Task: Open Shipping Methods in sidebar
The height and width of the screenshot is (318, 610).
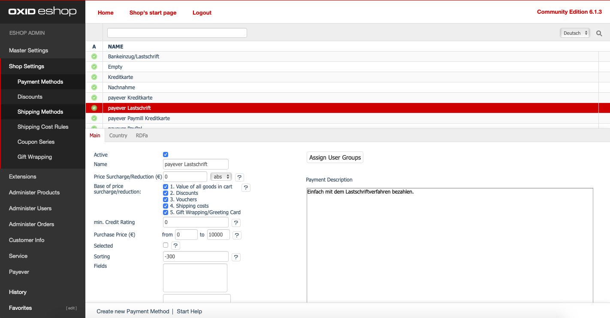Action: (x=40, y=112)
